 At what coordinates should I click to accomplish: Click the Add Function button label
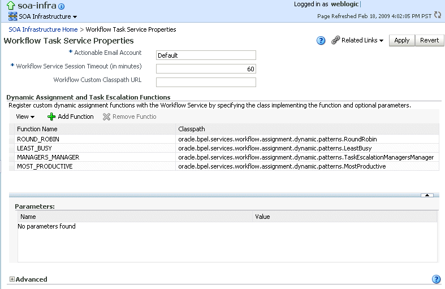[x=76, y=117]
